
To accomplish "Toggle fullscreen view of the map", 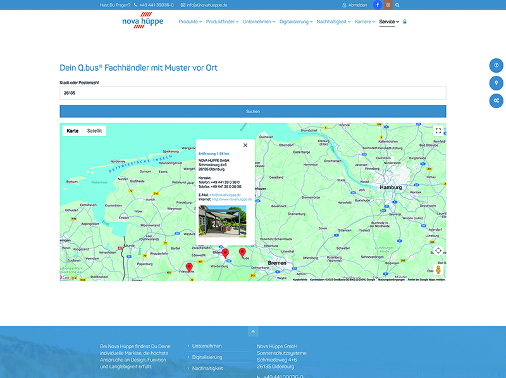I will pyautogui.click(x=438, y=131).
